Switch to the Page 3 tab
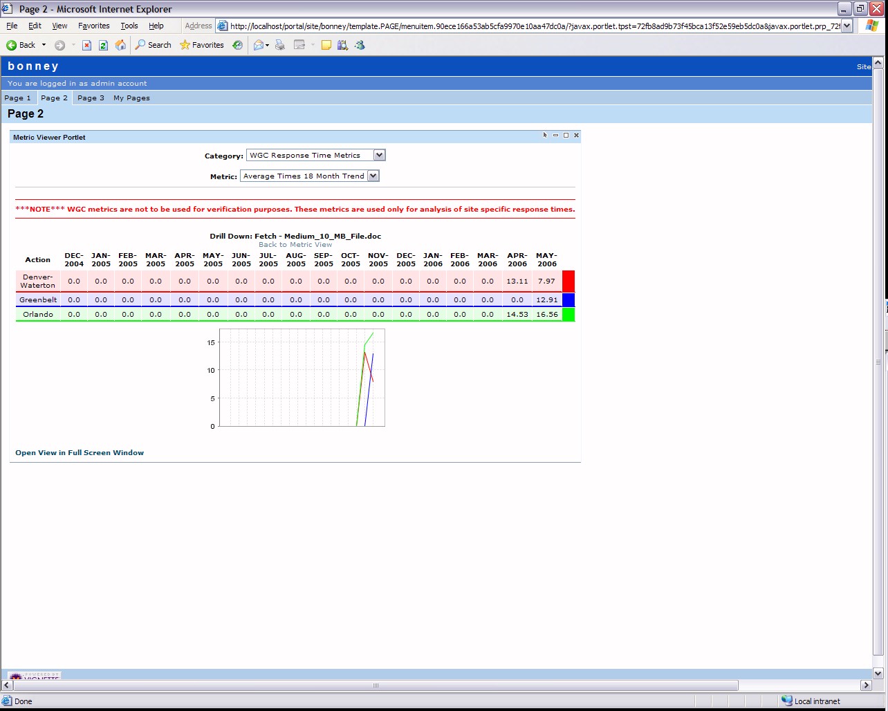 91,98
